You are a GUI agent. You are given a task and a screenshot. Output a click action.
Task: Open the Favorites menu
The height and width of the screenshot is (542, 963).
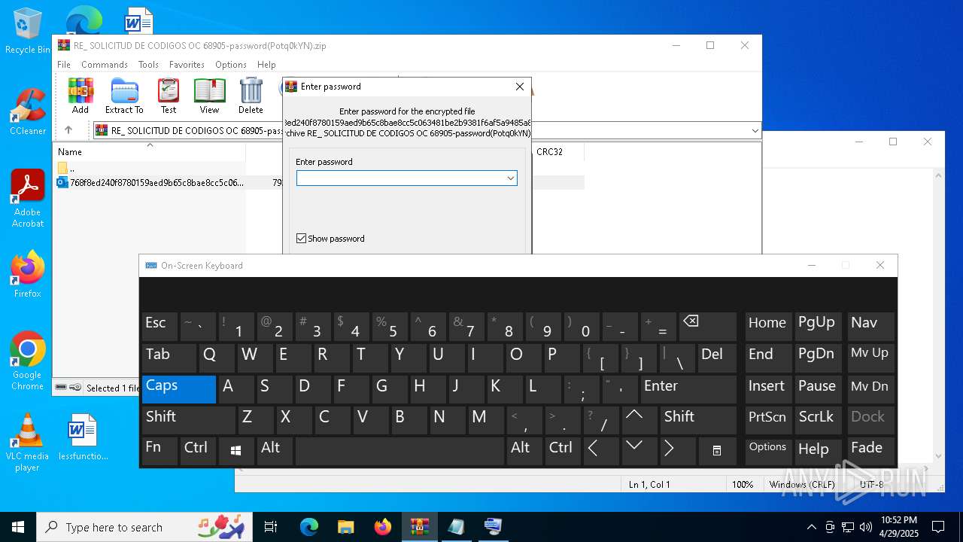[x=187, y=65]
